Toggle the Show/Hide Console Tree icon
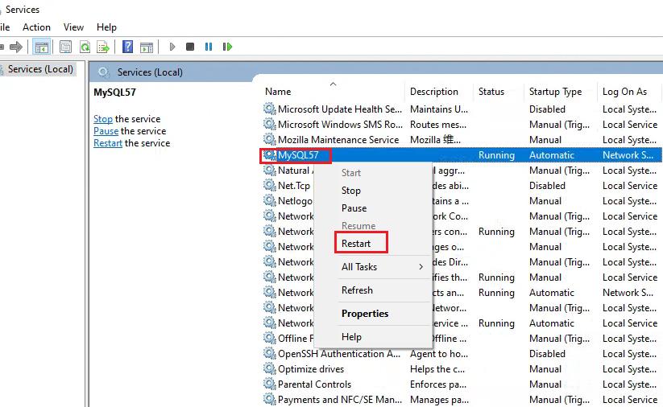The width and height of the screenshot is (663, 407). point(40,47)
